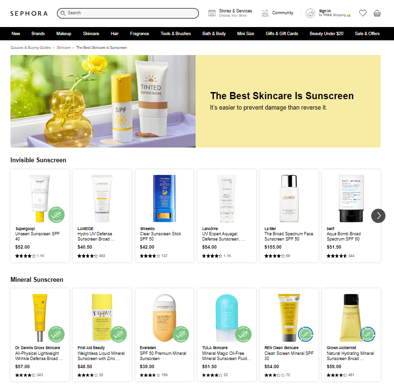This screenshot has height=389, width=394.
Task: Open the Sale & Offers menu
Action: click(367, 34)
